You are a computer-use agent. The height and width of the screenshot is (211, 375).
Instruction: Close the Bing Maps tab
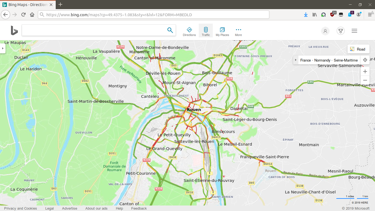click(x=51, y=5)
